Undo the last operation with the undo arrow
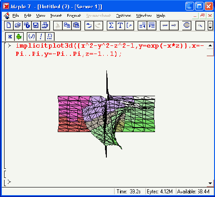Image resolution: width=215 pixels, height=197 pixels. [89, 25]
